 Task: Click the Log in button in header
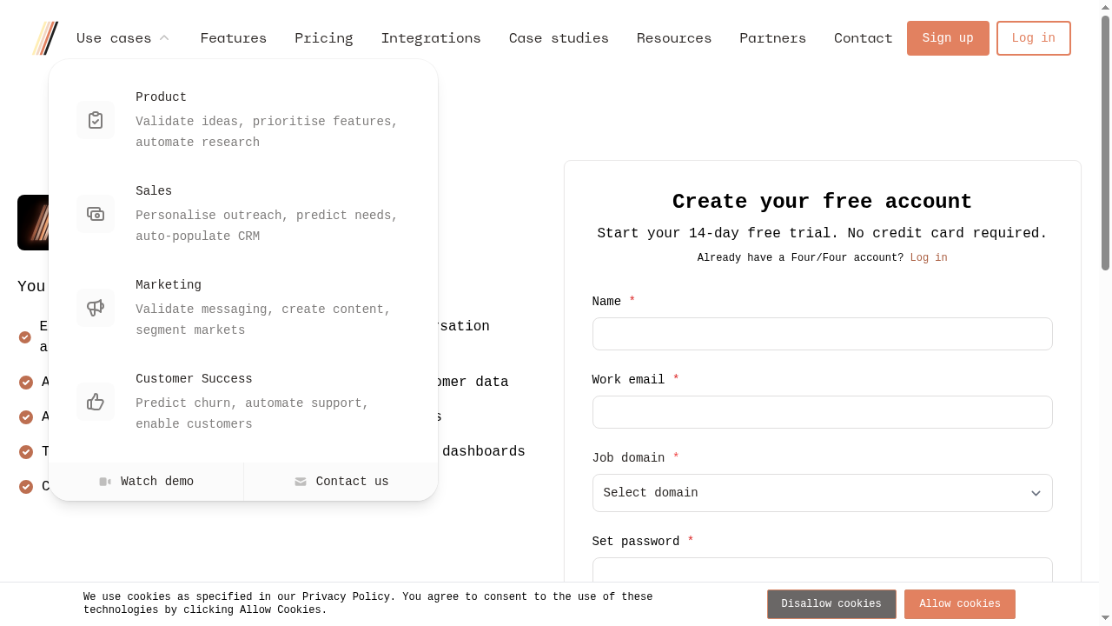pos(1034,38)
